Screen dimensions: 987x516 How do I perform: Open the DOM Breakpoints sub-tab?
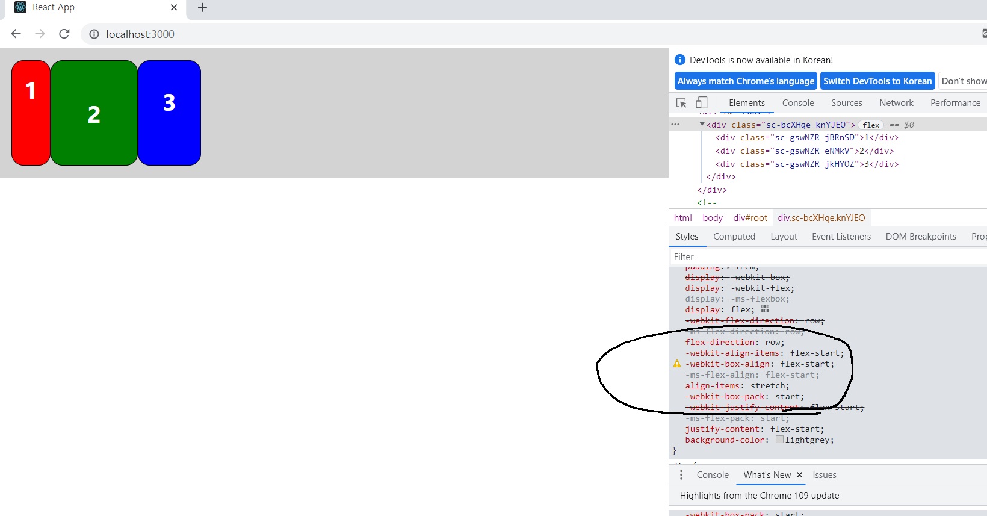[921, 237]
